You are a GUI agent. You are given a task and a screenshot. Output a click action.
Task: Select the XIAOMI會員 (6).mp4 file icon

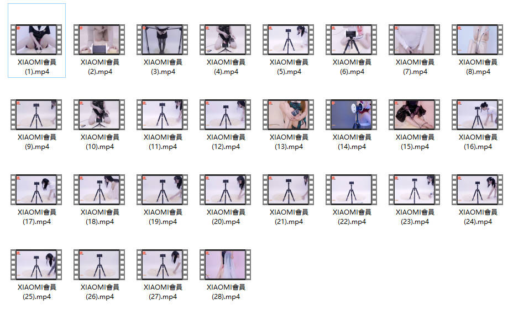click(x=352, y=40)
